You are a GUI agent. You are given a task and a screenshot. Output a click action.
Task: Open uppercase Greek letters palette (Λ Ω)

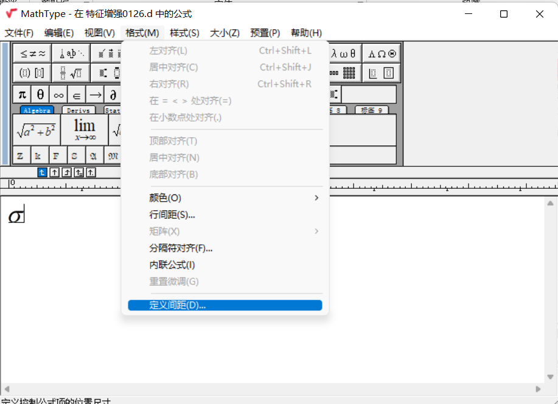(382, 53)
